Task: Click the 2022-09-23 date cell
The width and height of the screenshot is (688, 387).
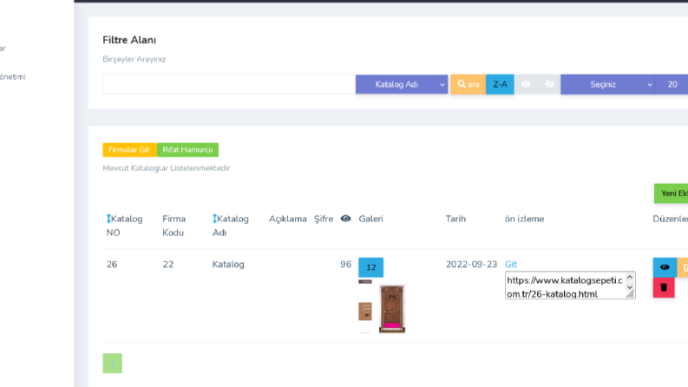Action: (x=471, y=264)
